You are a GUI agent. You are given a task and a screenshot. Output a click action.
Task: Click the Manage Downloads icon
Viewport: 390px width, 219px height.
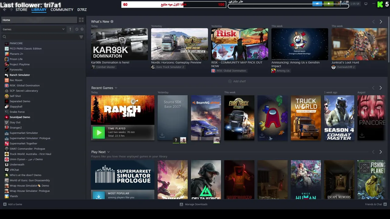click(x=181, y=204)
